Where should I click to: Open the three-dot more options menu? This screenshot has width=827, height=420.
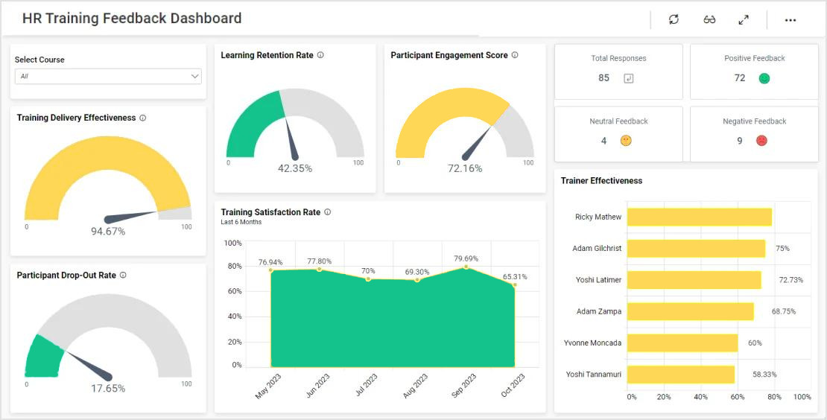point(790,20)
